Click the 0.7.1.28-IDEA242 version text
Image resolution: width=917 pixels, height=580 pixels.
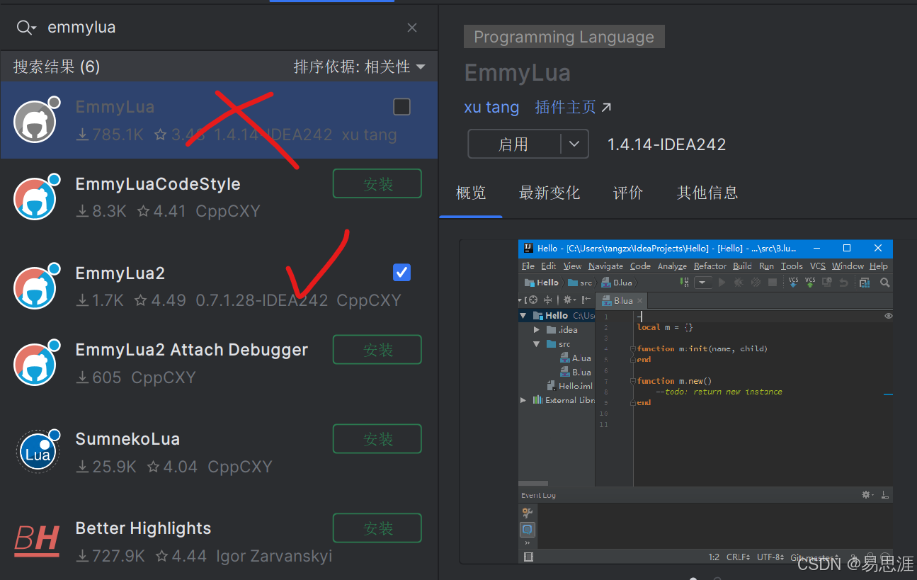262,300
